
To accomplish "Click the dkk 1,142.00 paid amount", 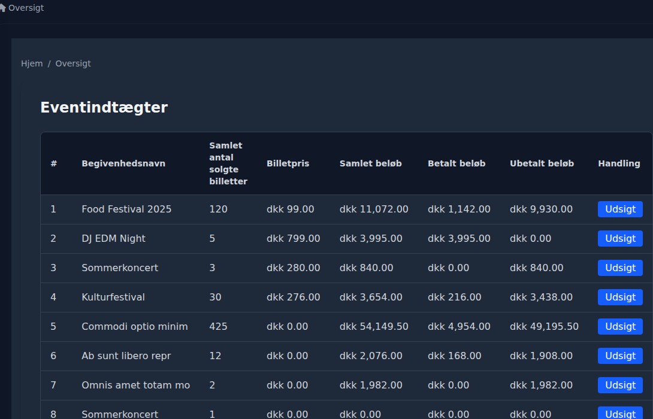I will tap(459, 209).
